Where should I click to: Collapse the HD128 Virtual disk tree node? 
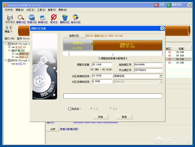tap(5, 44)
